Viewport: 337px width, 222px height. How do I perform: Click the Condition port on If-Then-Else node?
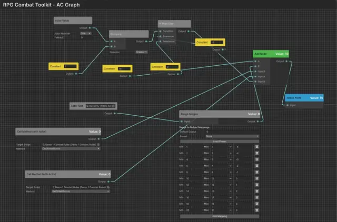(160, 32)
